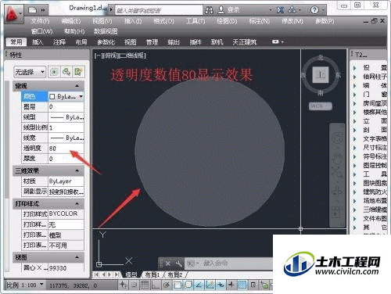
Task: Toggle grid display in status bar
Action: tap(145, 285)
